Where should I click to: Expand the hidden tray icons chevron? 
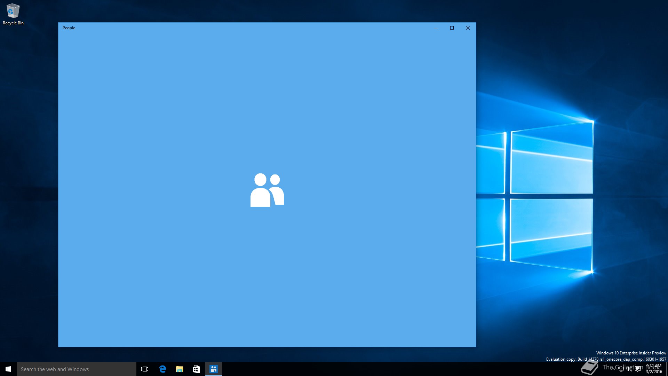tap(612, 369)
